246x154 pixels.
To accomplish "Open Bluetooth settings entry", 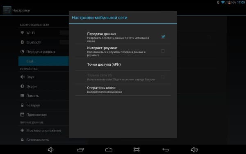I will (x=43, y=42).
